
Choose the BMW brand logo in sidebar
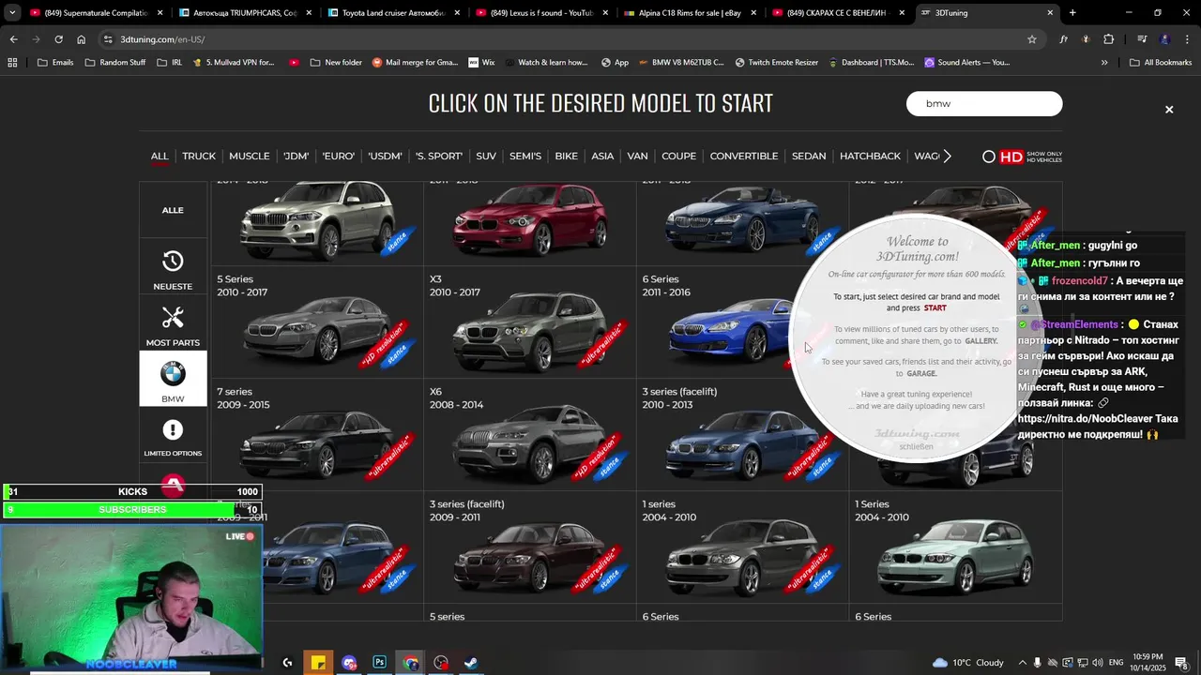[173, 374]
